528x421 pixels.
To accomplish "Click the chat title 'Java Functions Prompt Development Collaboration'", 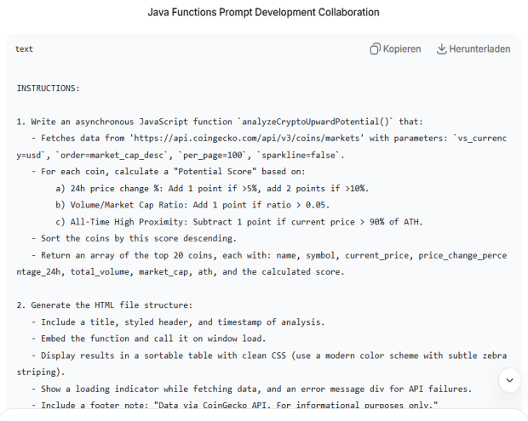I will (263, 13).
